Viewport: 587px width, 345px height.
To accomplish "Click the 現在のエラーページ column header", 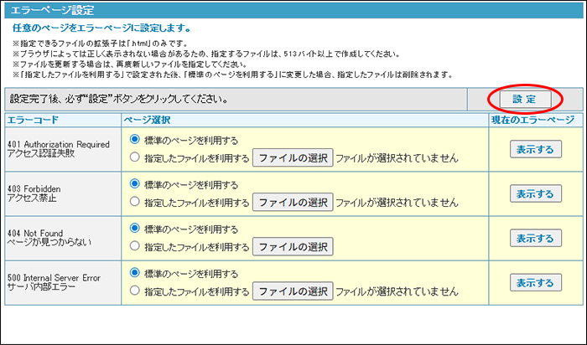I will click(533, 121).
